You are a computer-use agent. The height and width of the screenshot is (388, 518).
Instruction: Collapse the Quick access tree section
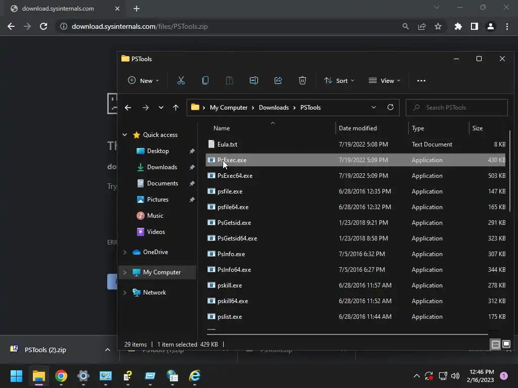(x=124, y=134)
